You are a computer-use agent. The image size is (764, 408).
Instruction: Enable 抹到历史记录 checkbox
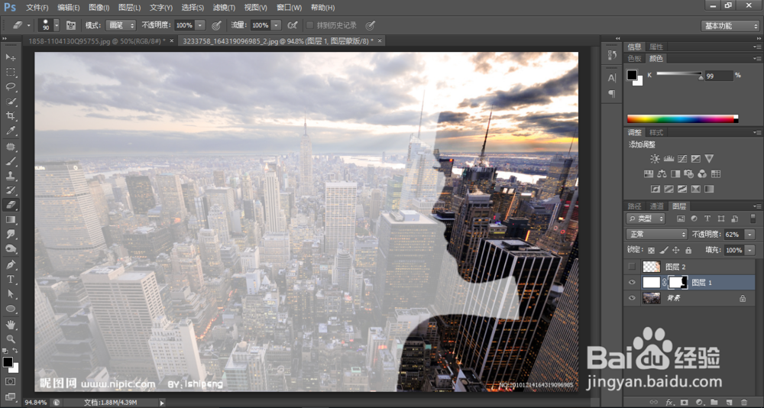pos(309,25)
